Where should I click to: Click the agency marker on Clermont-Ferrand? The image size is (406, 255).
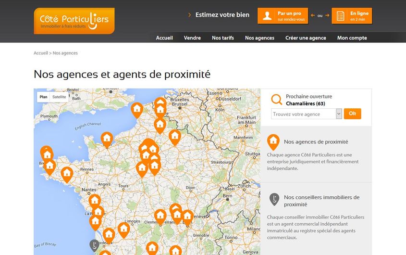[x=160, y=217]
